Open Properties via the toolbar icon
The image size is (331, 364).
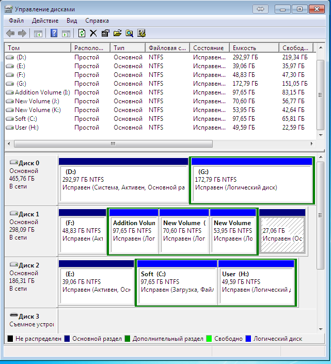105,33
